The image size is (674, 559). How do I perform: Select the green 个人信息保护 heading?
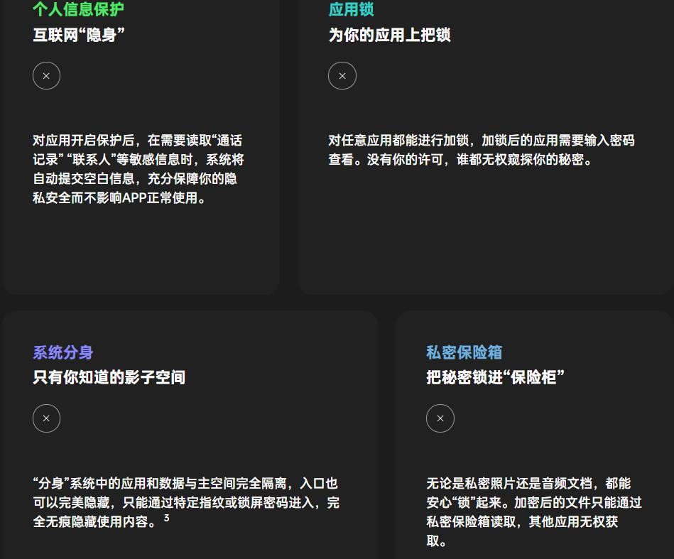(78, 9)
